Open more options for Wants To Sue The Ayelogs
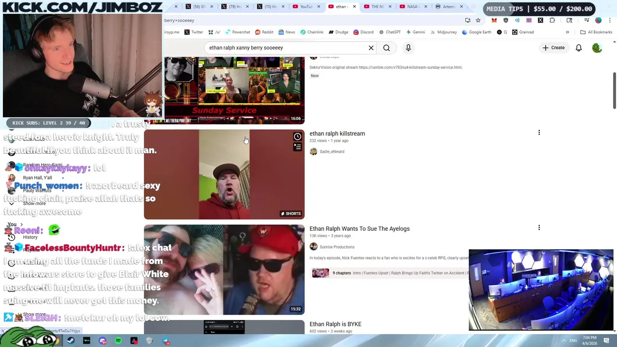The width and height of the screenshot is (617, 347). pyautogui.click(x=539, y=227)
